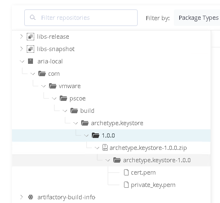Select the archetype.keystore folder
The width and height of the screenshot is (220, 203).
click(117, 123)
